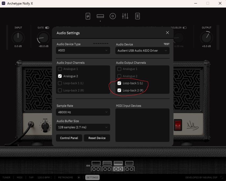226x181 pixels.
Task: Click the GATE threshold knob
Action: coord(43,38)
